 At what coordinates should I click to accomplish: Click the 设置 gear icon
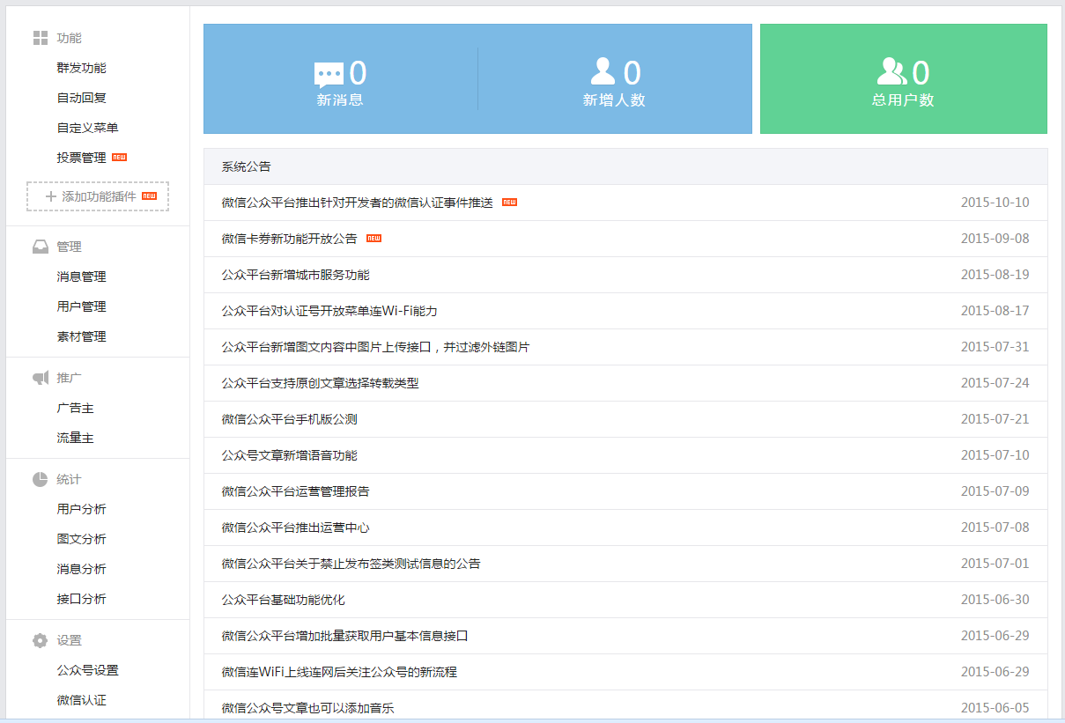click(40, 640)
